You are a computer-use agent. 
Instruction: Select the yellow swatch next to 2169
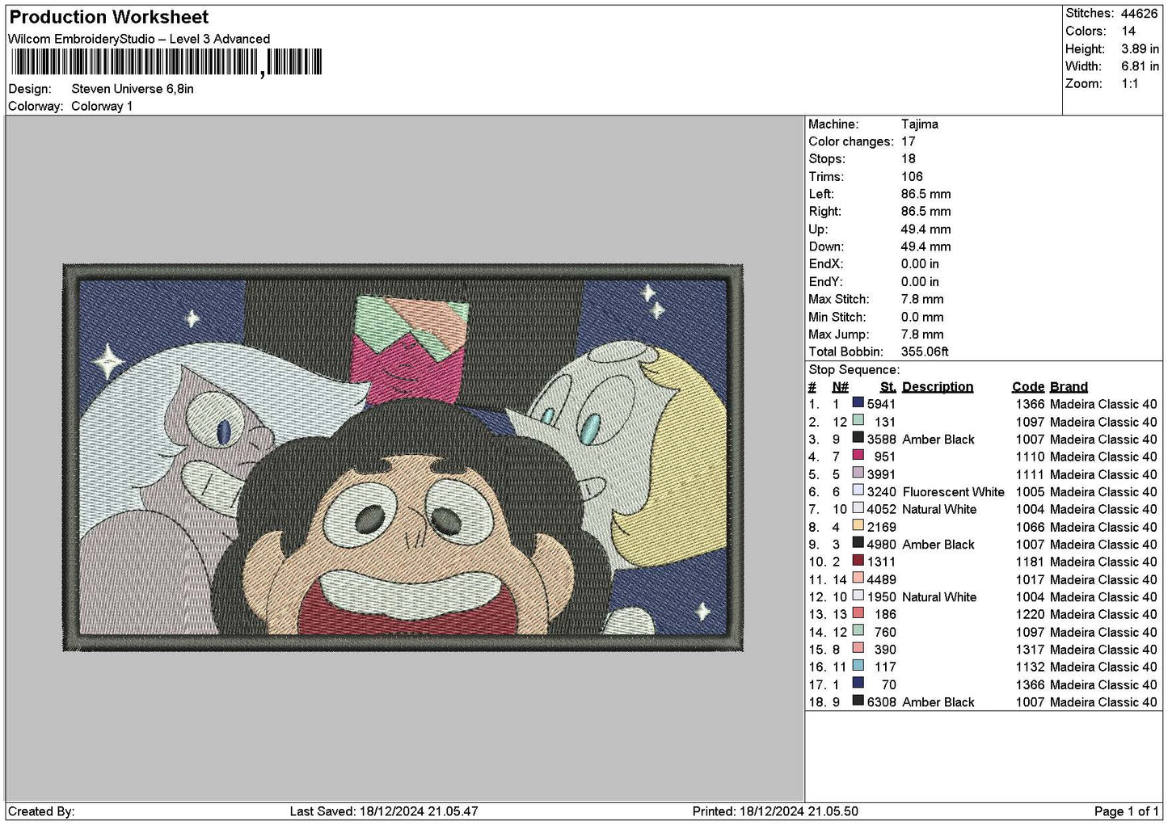(x=858, y=526)
